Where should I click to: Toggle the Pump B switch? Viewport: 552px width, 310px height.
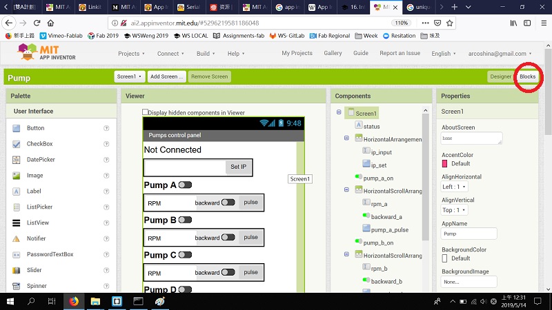tap(185, 220)
